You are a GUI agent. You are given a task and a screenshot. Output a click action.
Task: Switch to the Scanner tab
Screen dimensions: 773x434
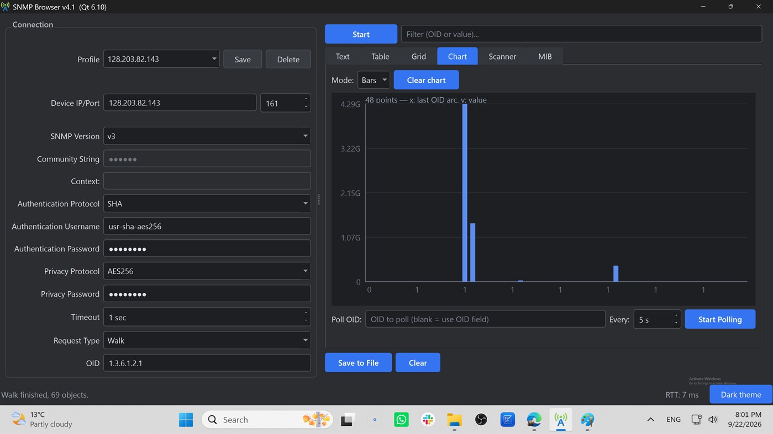pos(502,56)
